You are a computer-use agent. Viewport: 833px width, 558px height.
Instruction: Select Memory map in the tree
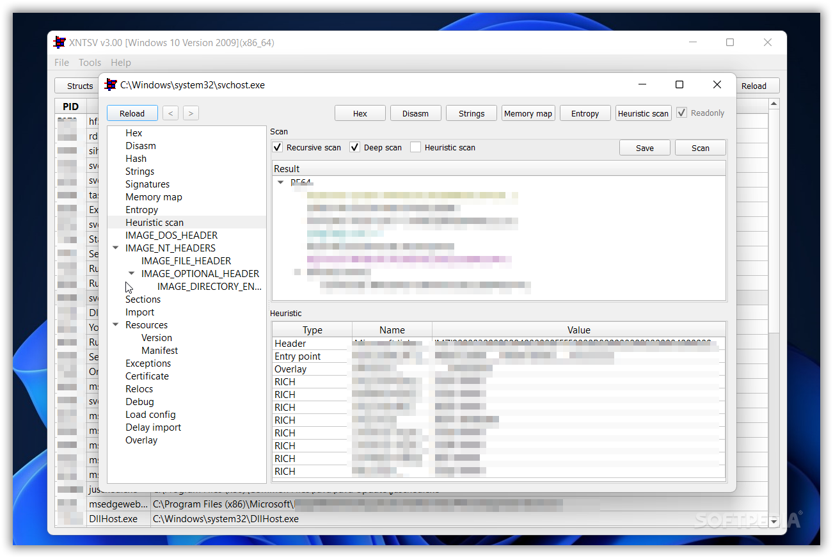(x=154, y=196)
